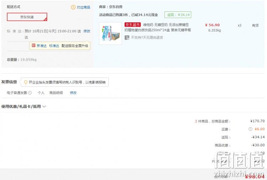The width and height of the screenshot is (267, 180).
Task: Click the 有货 stock status
Action: (x=255, y=25)
